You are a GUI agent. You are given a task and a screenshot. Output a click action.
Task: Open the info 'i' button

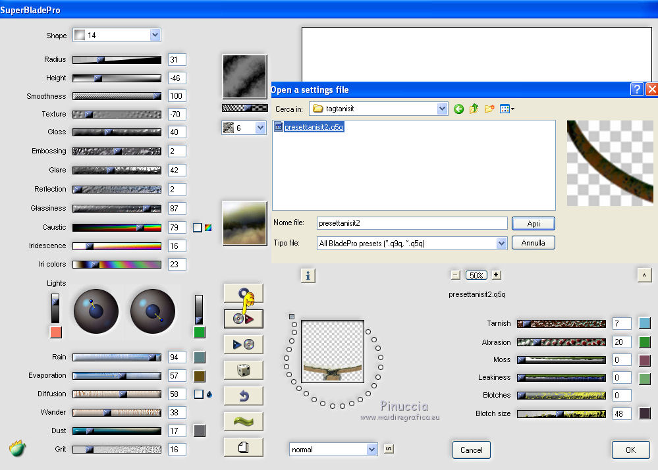[308, 275]
